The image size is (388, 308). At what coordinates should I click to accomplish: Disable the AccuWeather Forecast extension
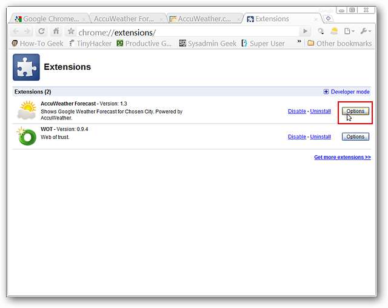coord(297,112)
